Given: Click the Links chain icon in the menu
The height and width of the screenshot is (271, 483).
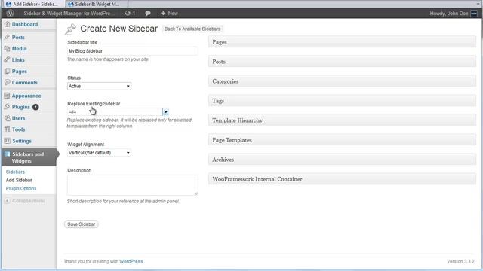Looking at the screenshot, I should [7, 60].
